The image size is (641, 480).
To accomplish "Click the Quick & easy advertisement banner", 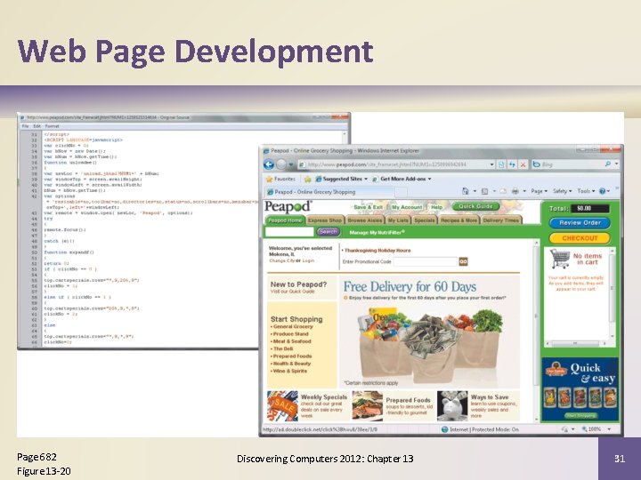I will tap(580, 389).
